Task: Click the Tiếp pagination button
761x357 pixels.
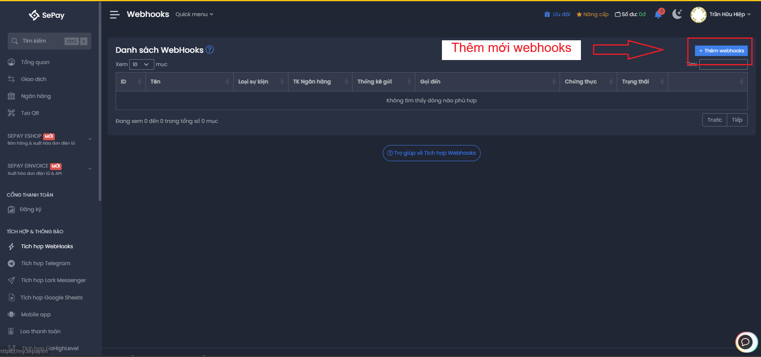Action: click(x=737, y=120)
